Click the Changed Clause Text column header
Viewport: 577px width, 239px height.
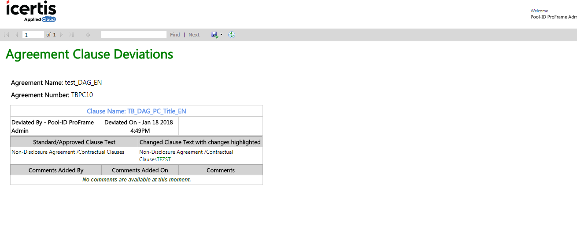200,142
